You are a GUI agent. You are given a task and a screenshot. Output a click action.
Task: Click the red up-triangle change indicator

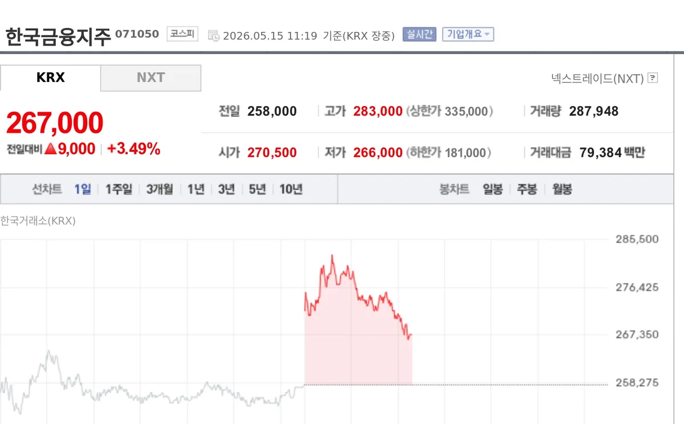[50, 149]
